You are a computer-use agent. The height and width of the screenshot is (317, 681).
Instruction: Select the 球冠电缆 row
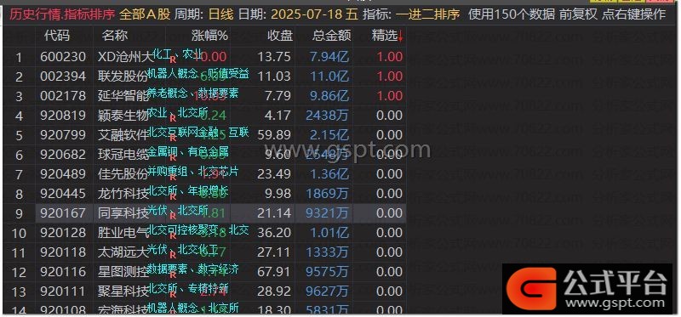(204, 155)
